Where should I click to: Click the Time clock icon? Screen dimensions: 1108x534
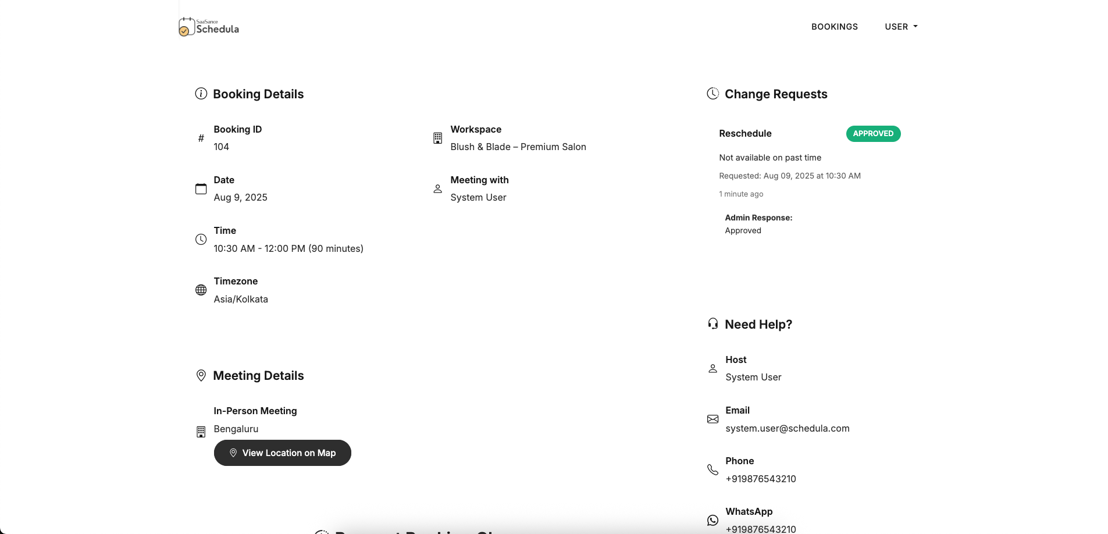[201, 239]
